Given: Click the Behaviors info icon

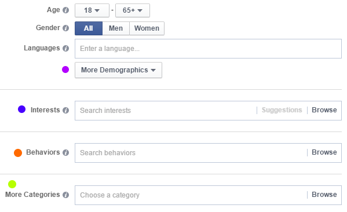Looking at the screenshot, I should [65, 152].
